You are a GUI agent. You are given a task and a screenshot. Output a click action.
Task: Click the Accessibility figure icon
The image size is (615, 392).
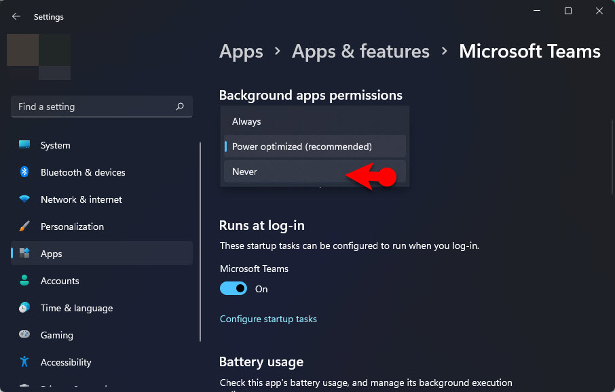[x=24, y=361]
